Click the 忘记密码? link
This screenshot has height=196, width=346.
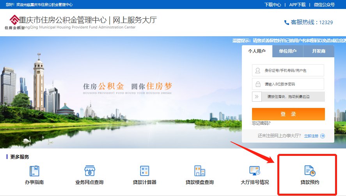pyautogui.click(x=261, y=123)
